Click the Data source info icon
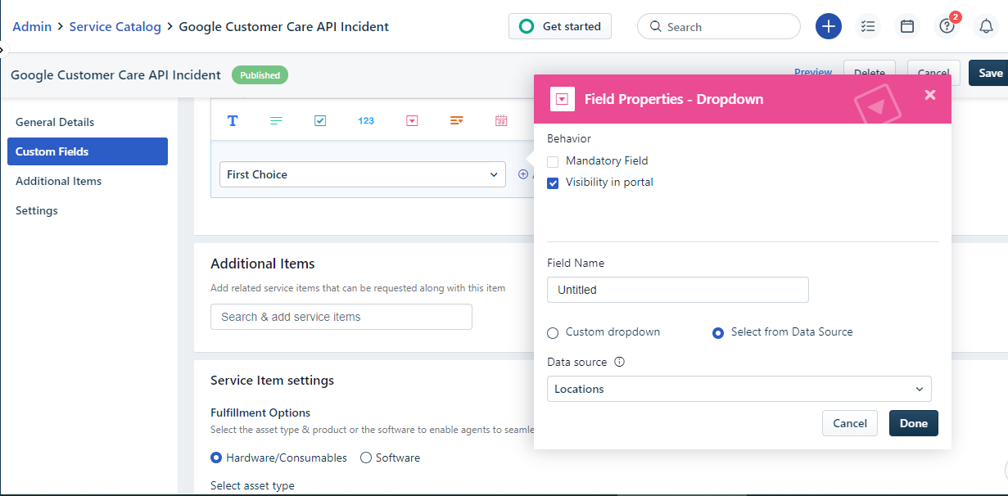The image size is (1008, 496). [619, 362]
